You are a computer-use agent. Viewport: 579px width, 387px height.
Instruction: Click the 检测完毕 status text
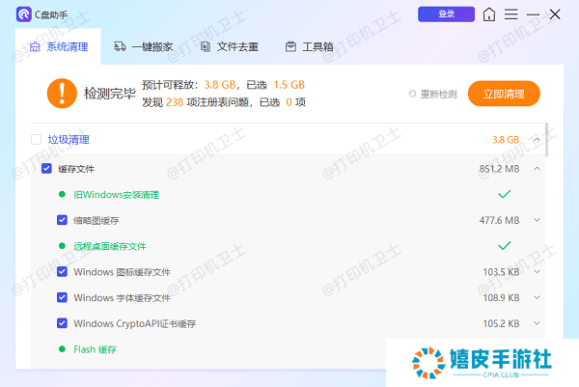coord(110,94)
